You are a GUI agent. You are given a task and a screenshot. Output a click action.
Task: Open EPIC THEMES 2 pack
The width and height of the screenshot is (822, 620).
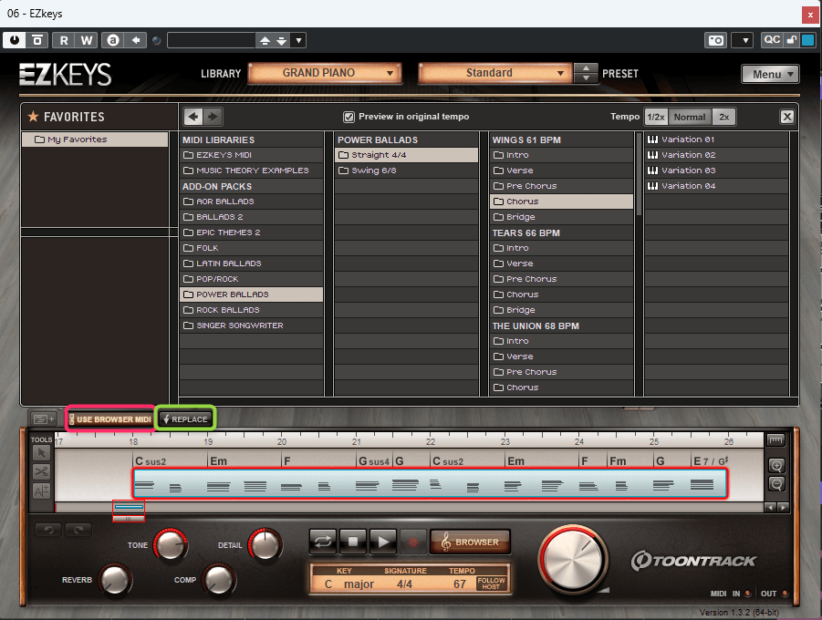tap(251, 232)
